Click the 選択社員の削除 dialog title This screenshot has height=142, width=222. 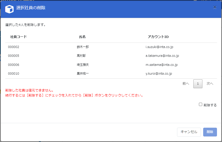click(31, 8)
